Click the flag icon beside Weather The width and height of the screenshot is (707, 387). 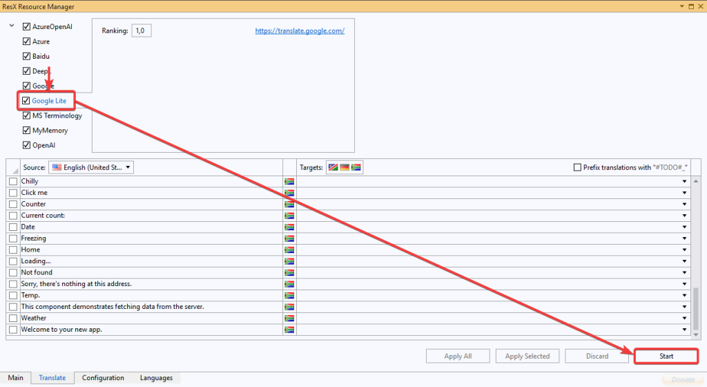point(289,318)
